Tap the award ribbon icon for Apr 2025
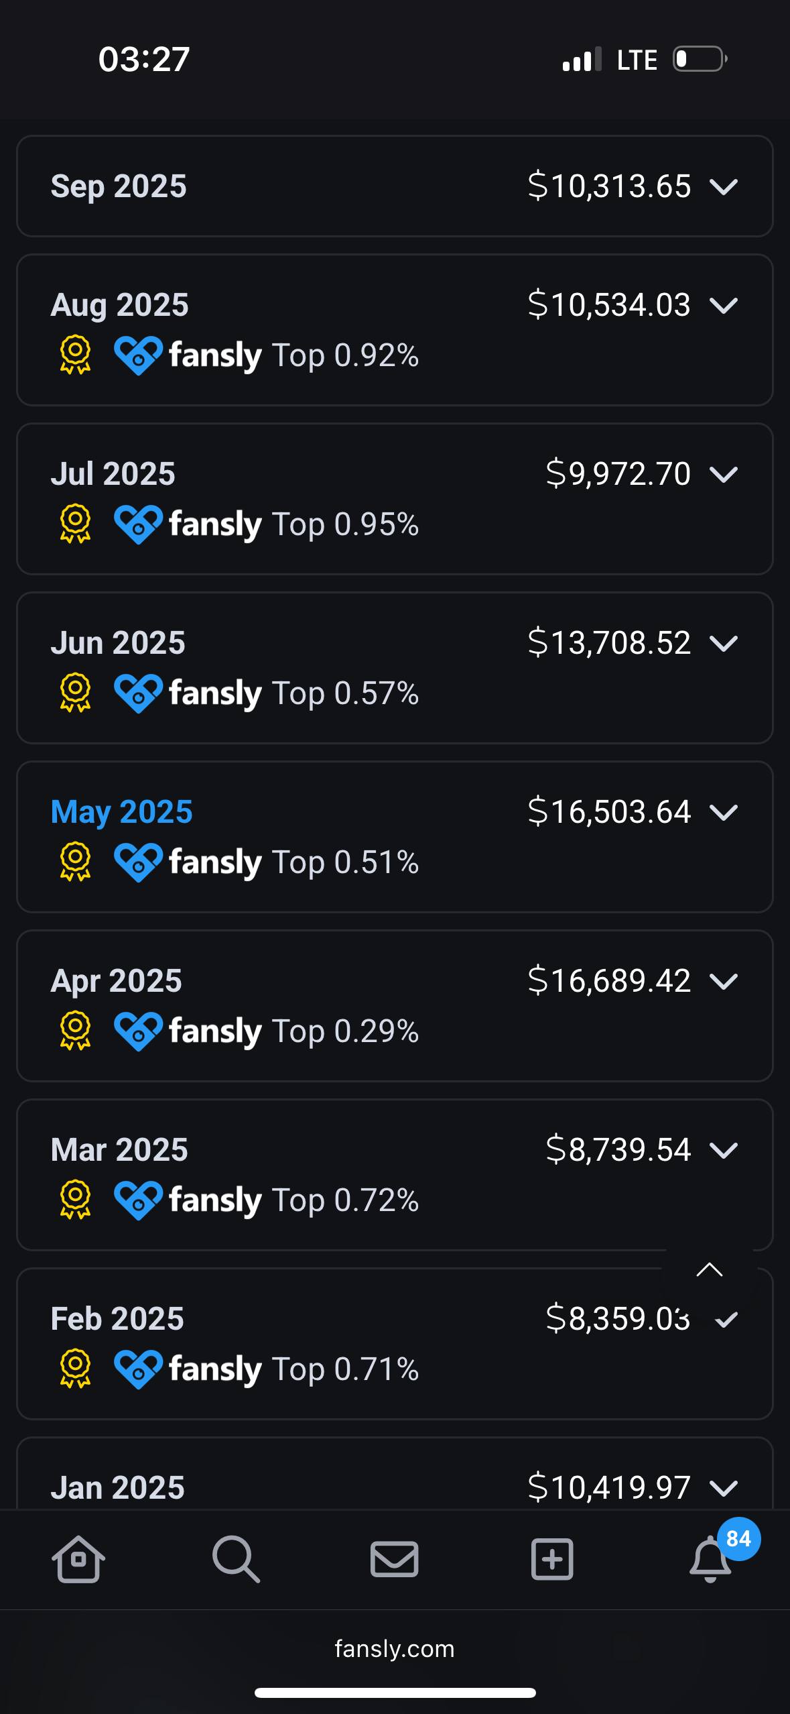This screenshot has width=790, height=1714. pos(75,1031)
